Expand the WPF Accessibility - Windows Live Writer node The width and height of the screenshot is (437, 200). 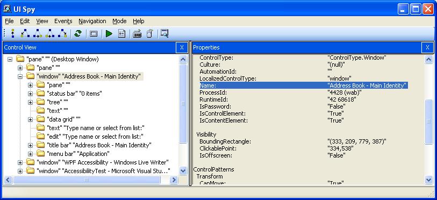pos(20,162)
